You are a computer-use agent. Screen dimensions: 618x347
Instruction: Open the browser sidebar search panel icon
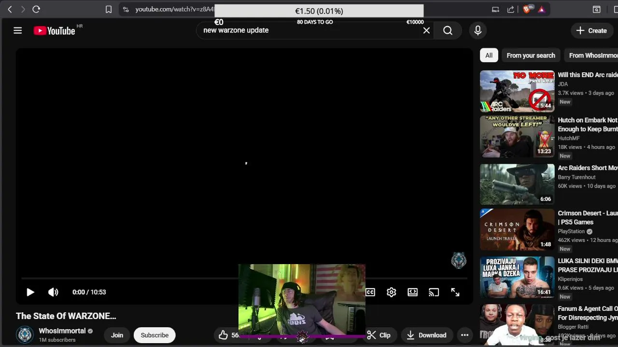[597, 9]
